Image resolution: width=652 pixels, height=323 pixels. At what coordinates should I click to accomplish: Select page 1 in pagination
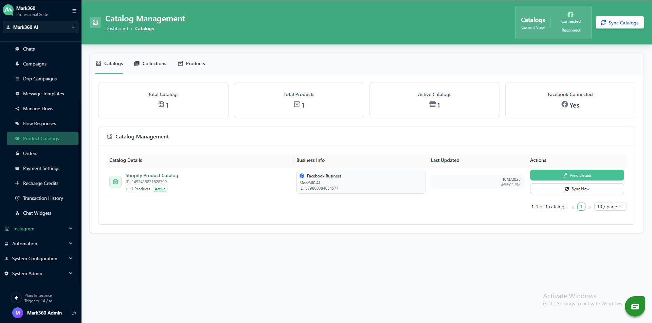click(x=581, y=207)
